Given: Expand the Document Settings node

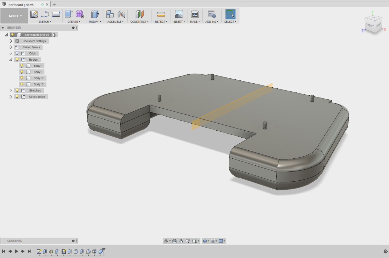Looking at the screenshot, I should click(x=11, y=41).
